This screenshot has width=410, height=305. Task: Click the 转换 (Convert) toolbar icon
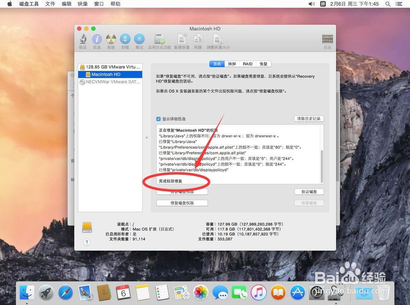click(x=198, y=39)
